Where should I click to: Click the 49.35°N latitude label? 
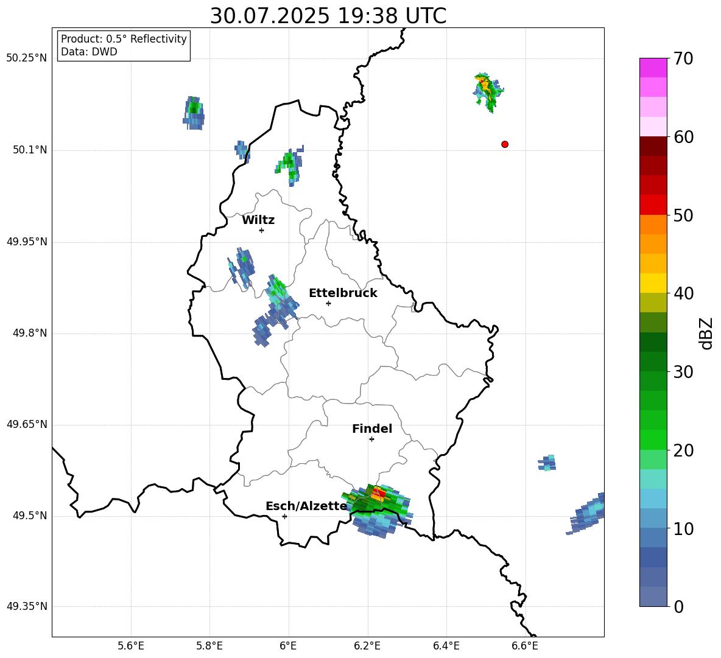click(x=27, y=606)
